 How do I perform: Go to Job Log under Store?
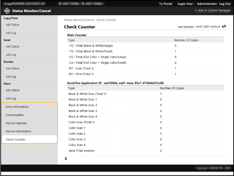point(11,98)
